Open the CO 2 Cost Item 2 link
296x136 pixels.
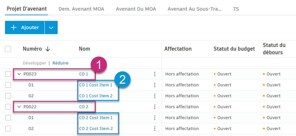point(96,129)
